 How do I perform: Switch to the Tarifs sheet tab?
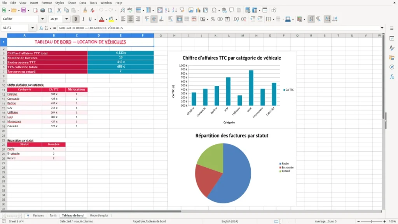pyautogui.click(x=53, y=215)
